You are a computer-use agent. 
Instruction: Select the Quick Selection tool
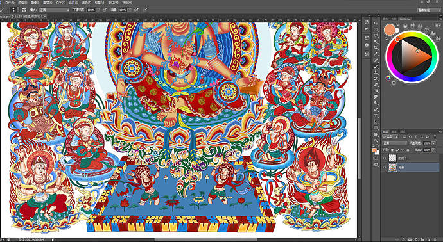pos(376,42)
